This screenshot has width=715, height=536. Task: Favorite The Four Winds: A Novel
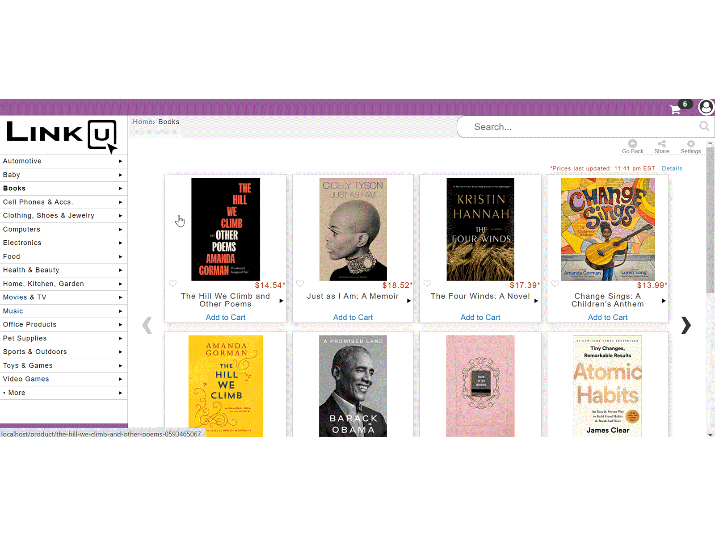point(428,284)
